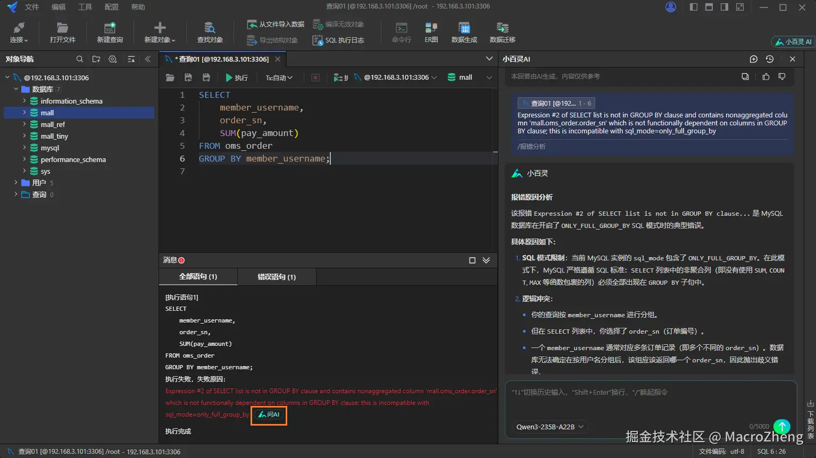
Task: Search in the 对象导航 panel
Action: [80, 59]
